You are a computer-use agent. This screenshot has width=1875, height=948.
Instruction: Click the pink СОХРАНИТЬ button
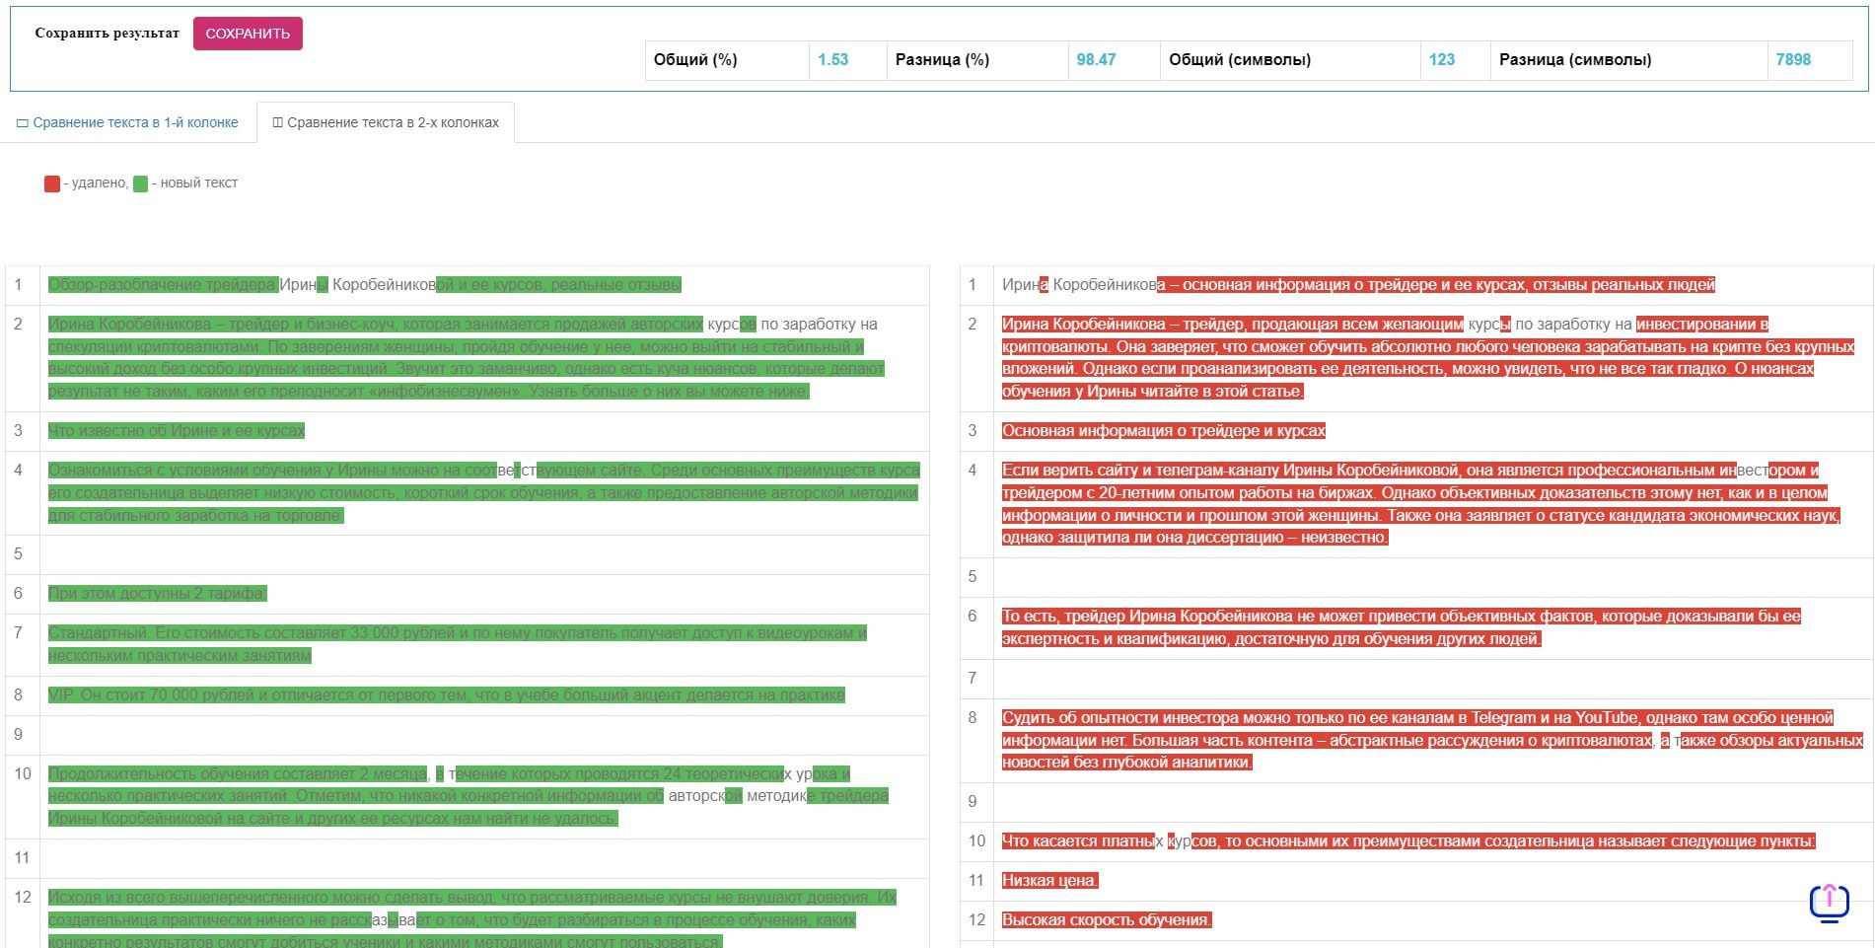click(248, 34)
